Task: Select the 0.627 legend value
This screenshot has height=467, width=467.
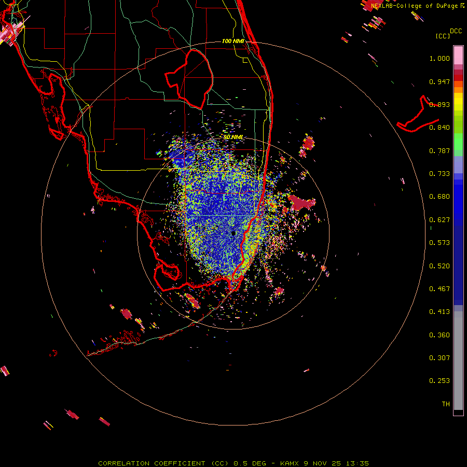Action: [439, 220]
